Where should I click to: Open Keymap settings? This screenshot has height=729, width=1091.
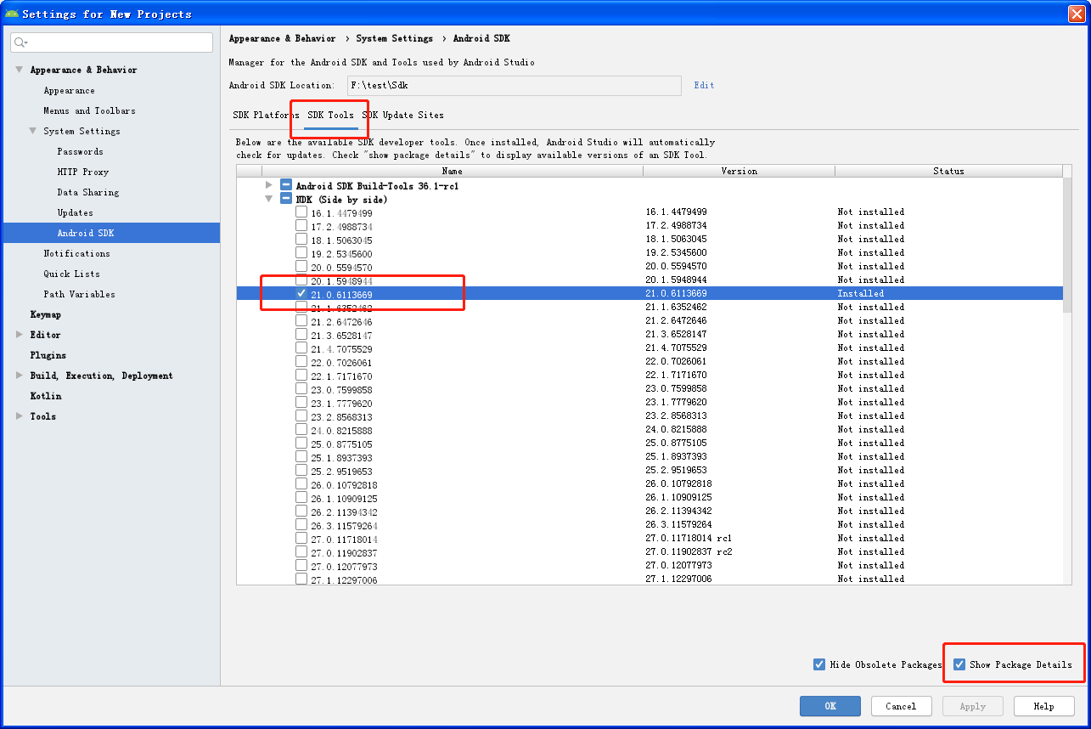46,314
